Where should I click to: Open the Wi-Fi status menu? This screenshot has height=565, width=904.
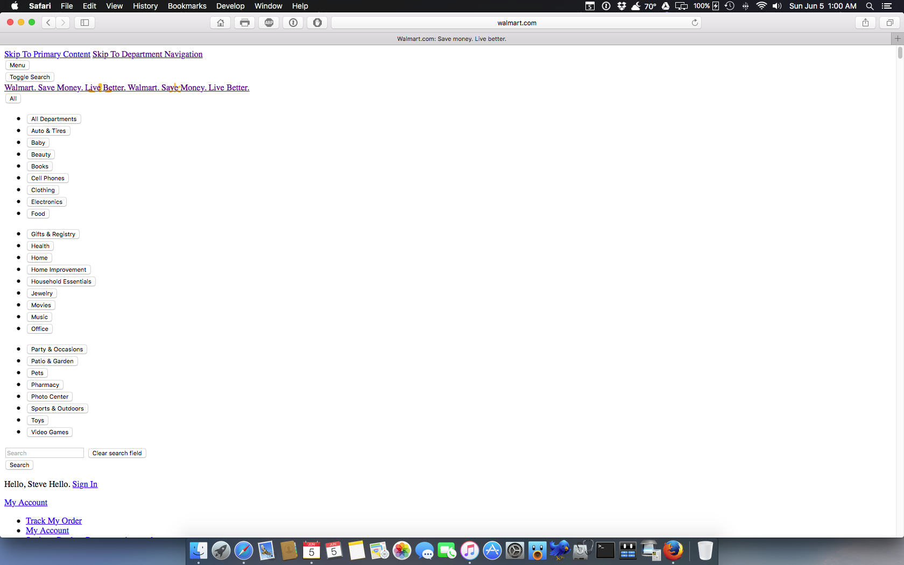pos(761,6)
